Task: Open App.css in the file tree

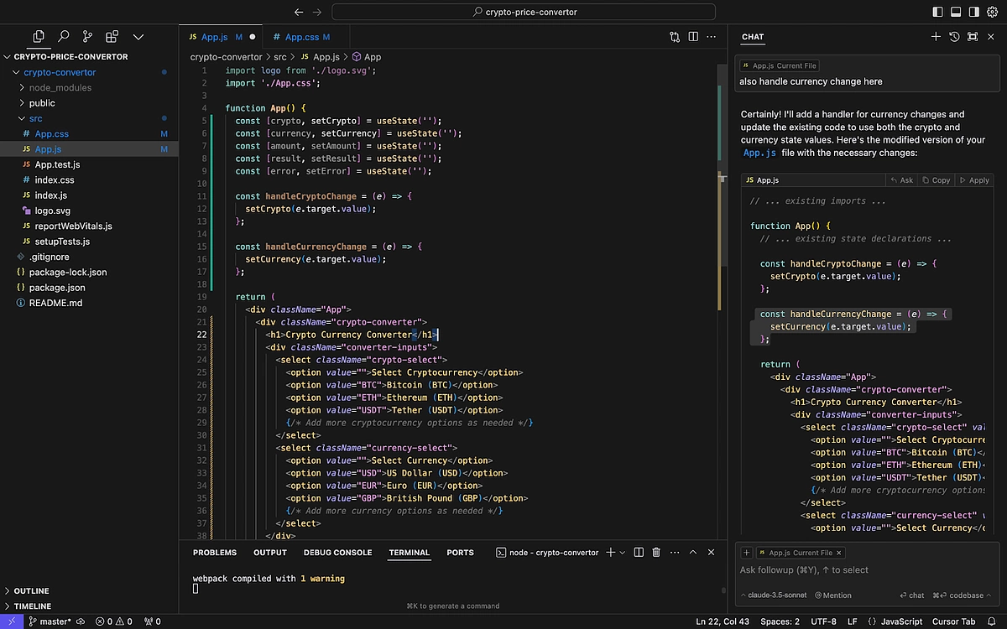Action: pos(52,133)
